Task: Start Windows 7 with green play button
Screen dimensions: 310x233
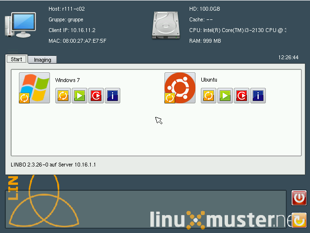Action: point(80,96)
